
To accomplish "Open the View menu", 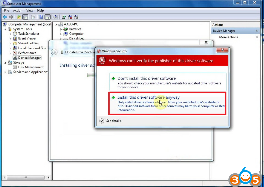I will (30, 11).
